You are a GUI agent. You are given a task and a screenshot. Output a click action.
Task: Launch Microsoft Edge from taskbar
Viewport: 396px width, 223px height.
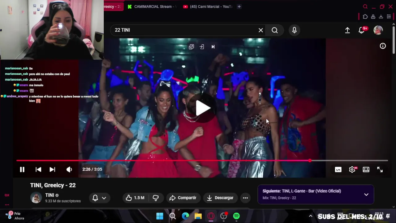(x=185, y=216)
